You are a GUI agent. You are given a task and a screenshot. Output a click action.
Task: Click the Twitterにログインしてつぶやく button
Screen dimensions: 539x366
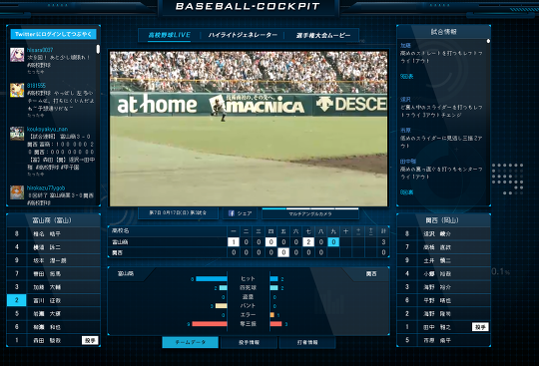(53, 34)
